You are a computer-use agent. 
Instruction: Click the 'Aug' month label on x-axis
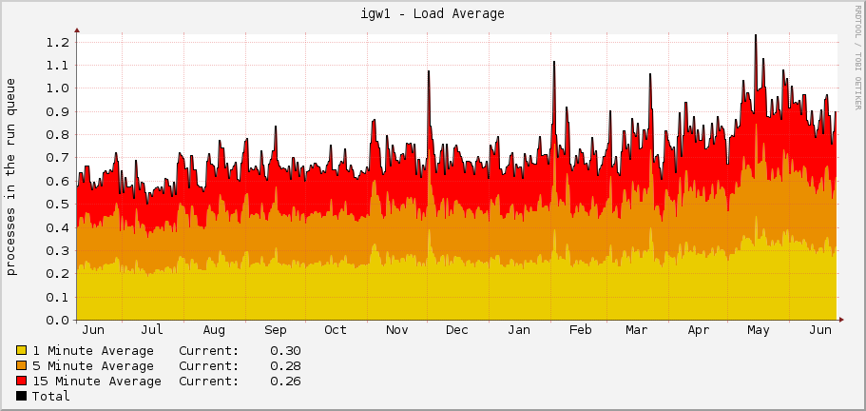tap(214, 330)
